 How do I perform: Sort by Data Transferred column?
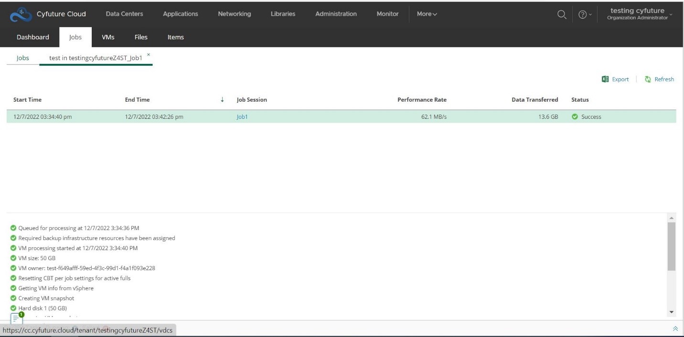(534, 100)
